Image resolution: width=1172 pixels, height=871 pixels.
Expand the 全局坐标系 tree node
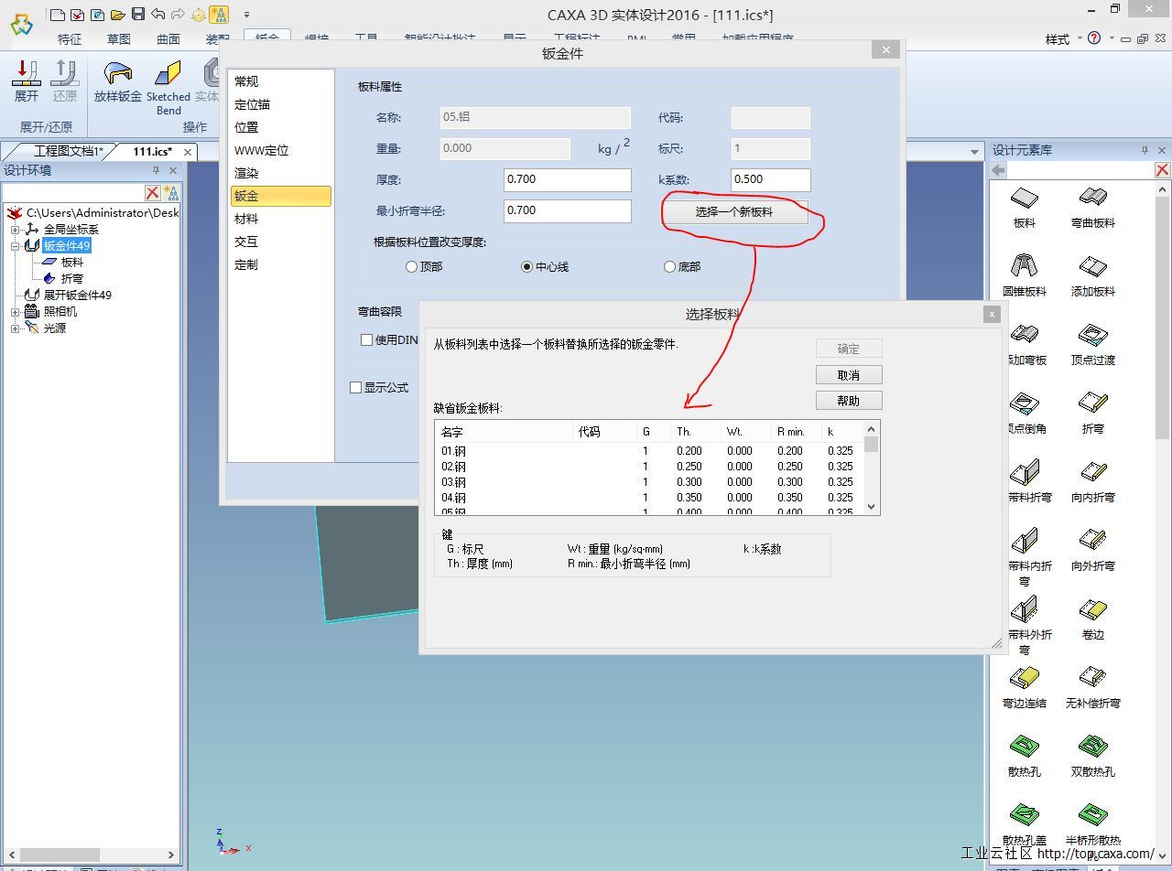(x=16, y=230)
